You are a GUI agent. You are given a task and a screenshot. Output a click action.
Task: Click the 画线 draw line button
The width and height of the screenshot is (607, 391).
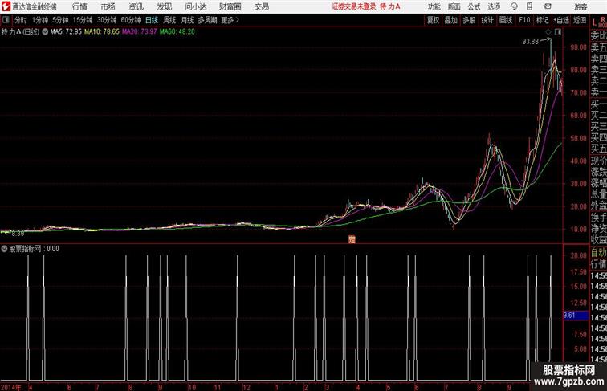506,20
